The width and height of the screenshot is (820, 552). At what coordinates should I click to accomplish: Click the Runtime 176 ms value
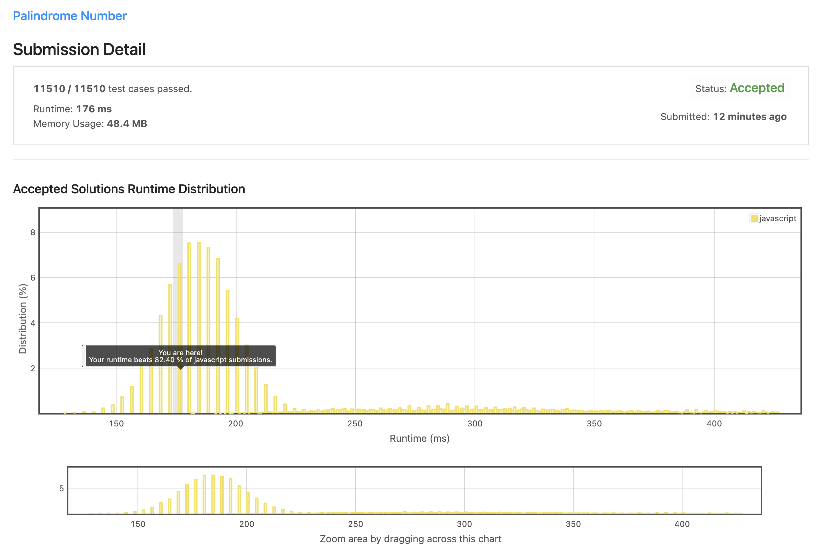tap(94, 109)
